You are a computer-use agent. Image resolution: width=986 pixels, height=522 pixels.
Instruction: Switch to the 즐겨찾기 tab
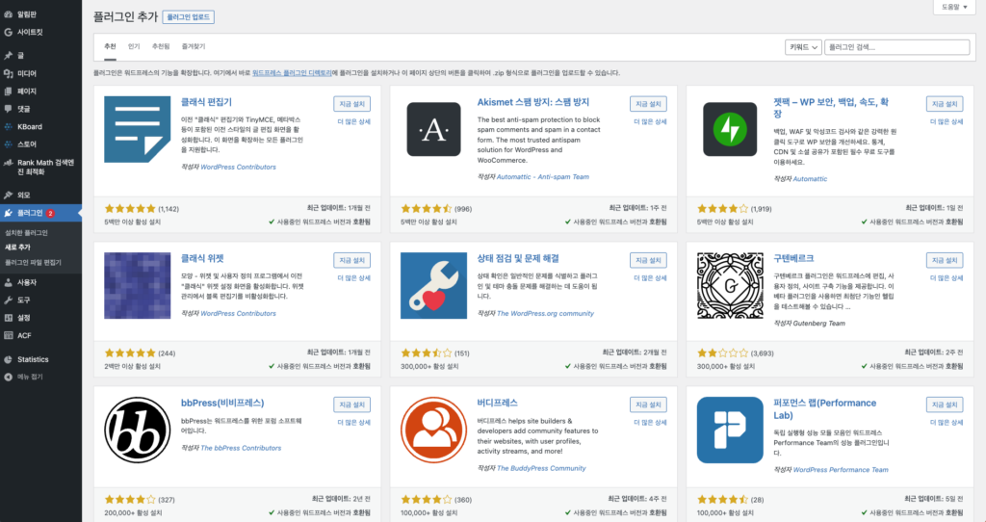point(194,46)
